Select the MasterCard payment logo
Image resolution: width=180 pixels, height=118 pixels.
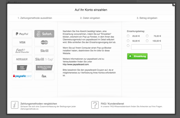click(x=44, y=42)
